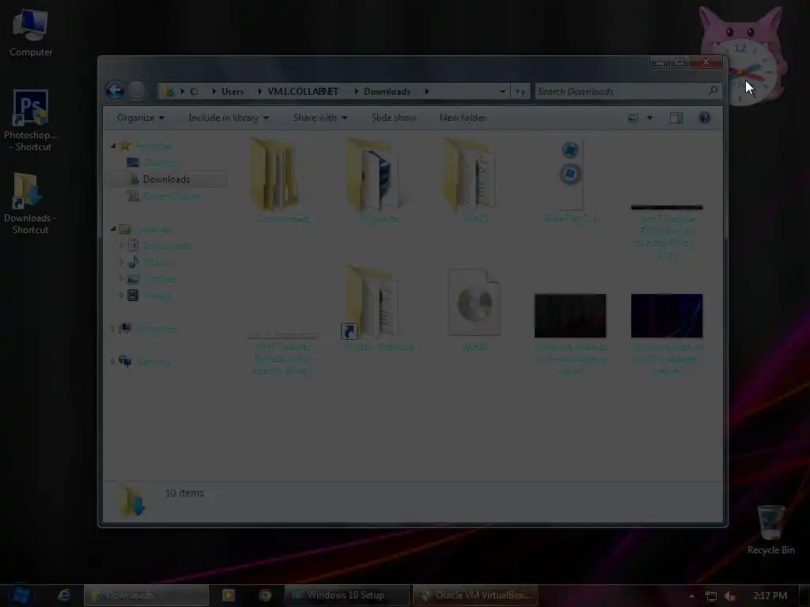Refresh the Downloads address bar
The height and width of the screenshot is (607, 810).
click(x=520, y=92)
